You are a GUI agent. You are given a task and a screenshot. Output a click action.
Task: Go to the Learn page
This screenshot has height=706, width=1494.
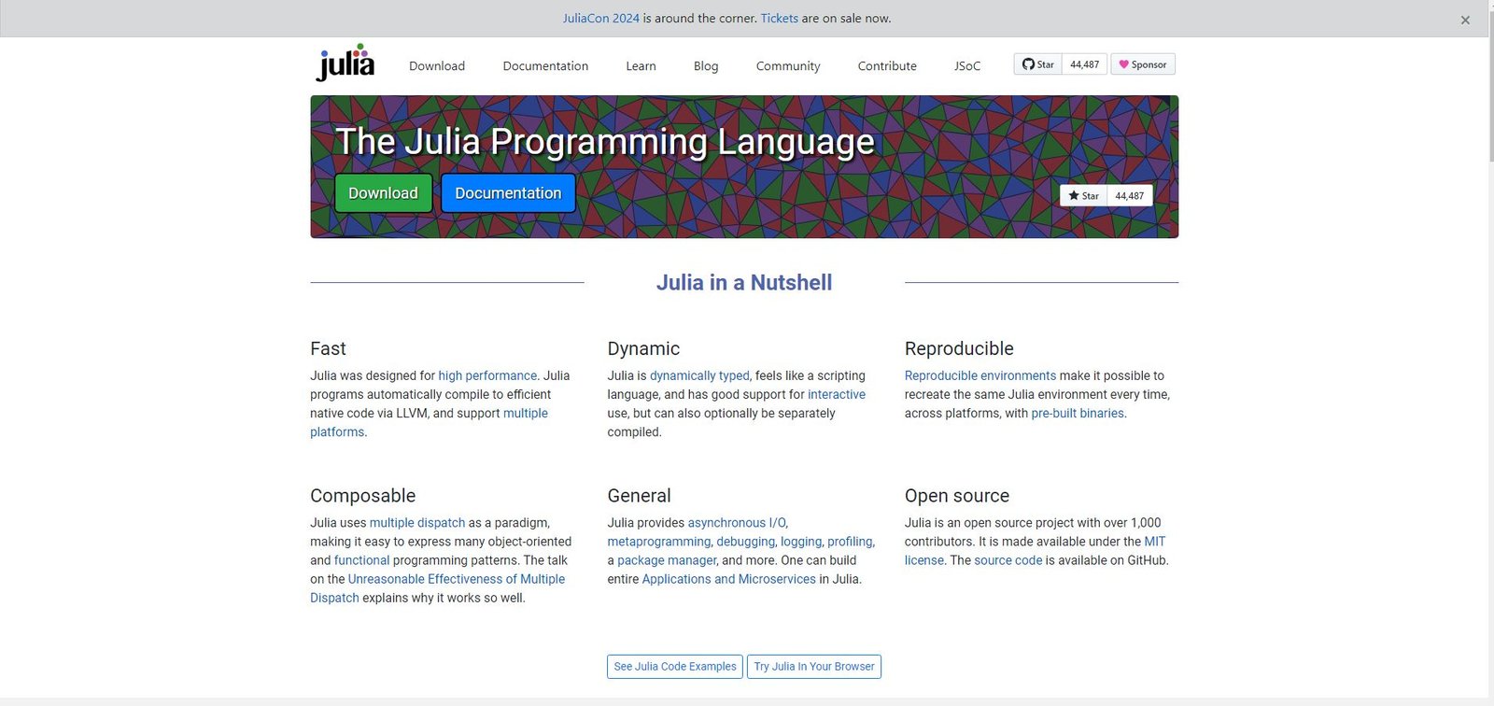pos(641,65)
